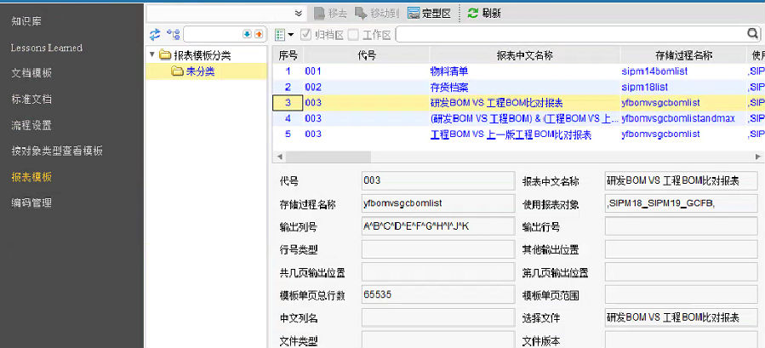This screenshot has width=765, height=348.
Task: Open 报表模板 in the sidebar
Action: click(31, 177)
